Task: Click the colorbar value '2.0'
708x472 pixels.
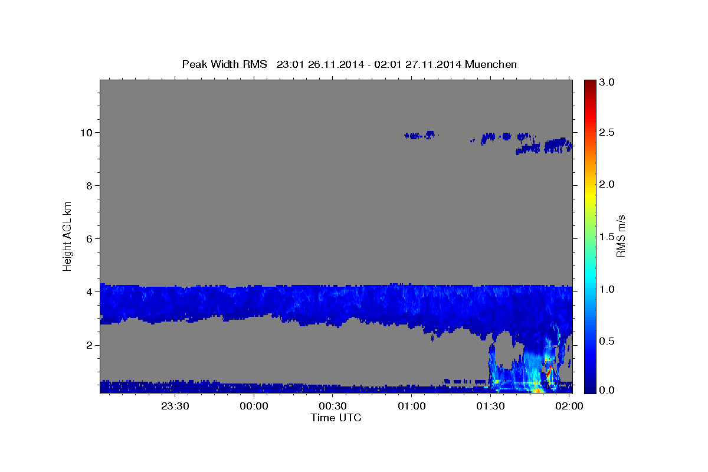Action: pos(608,184)
